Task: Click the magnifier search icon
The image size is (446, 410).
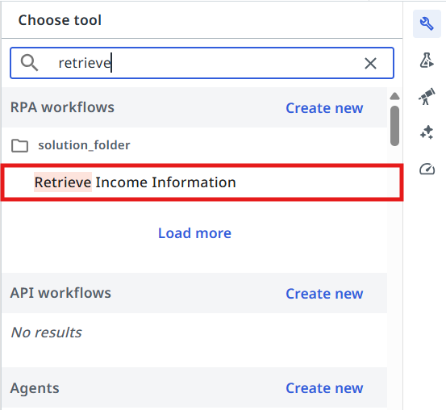Action: coord(29,63)
